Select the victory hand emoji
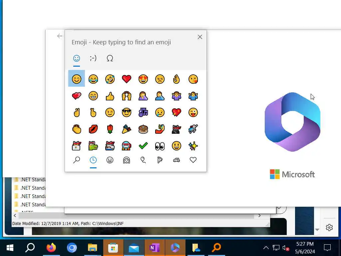 coord(77,113)
